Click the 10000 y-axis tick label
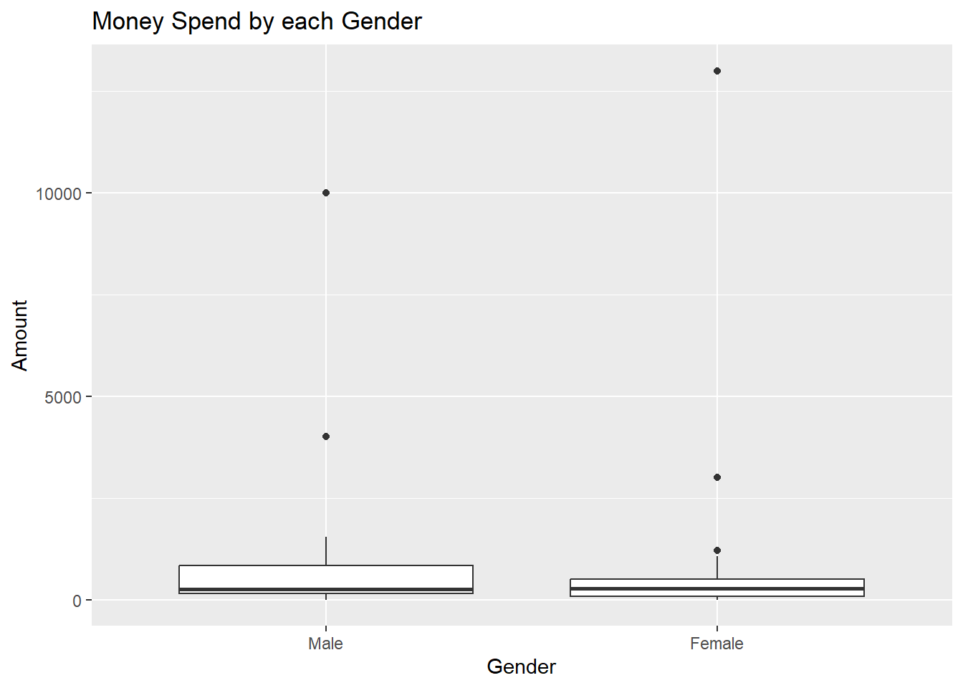 pos(58,193)
